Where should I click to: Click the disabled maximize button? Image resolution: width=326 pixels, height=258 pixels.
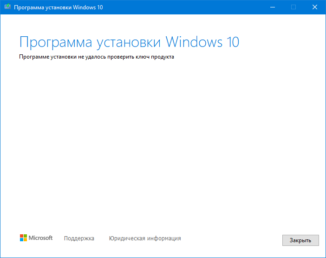(293, 7)
